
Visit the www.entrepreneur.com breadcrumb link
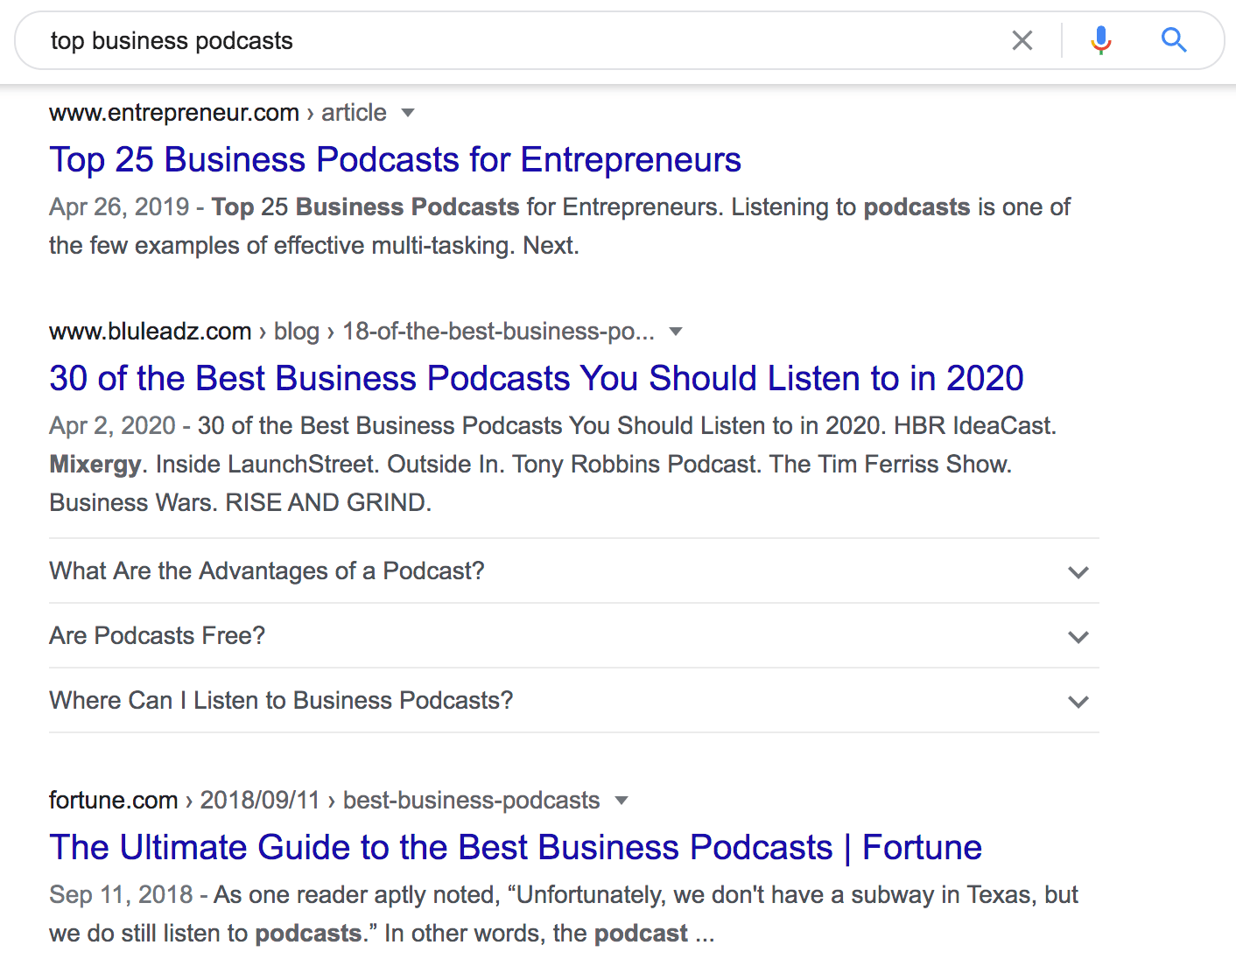tap(173, 113)
